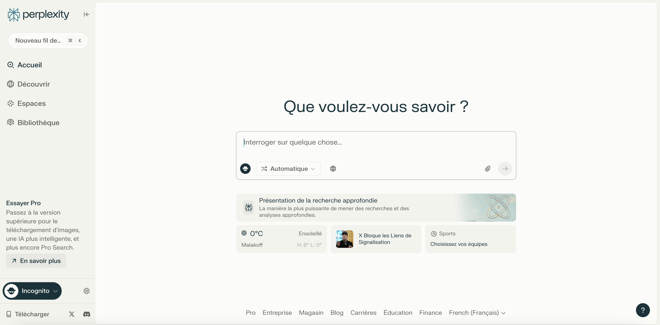Open the Incognito account dropdown
Viewport: 660px width, 325px height.
(x=32, y=291)
